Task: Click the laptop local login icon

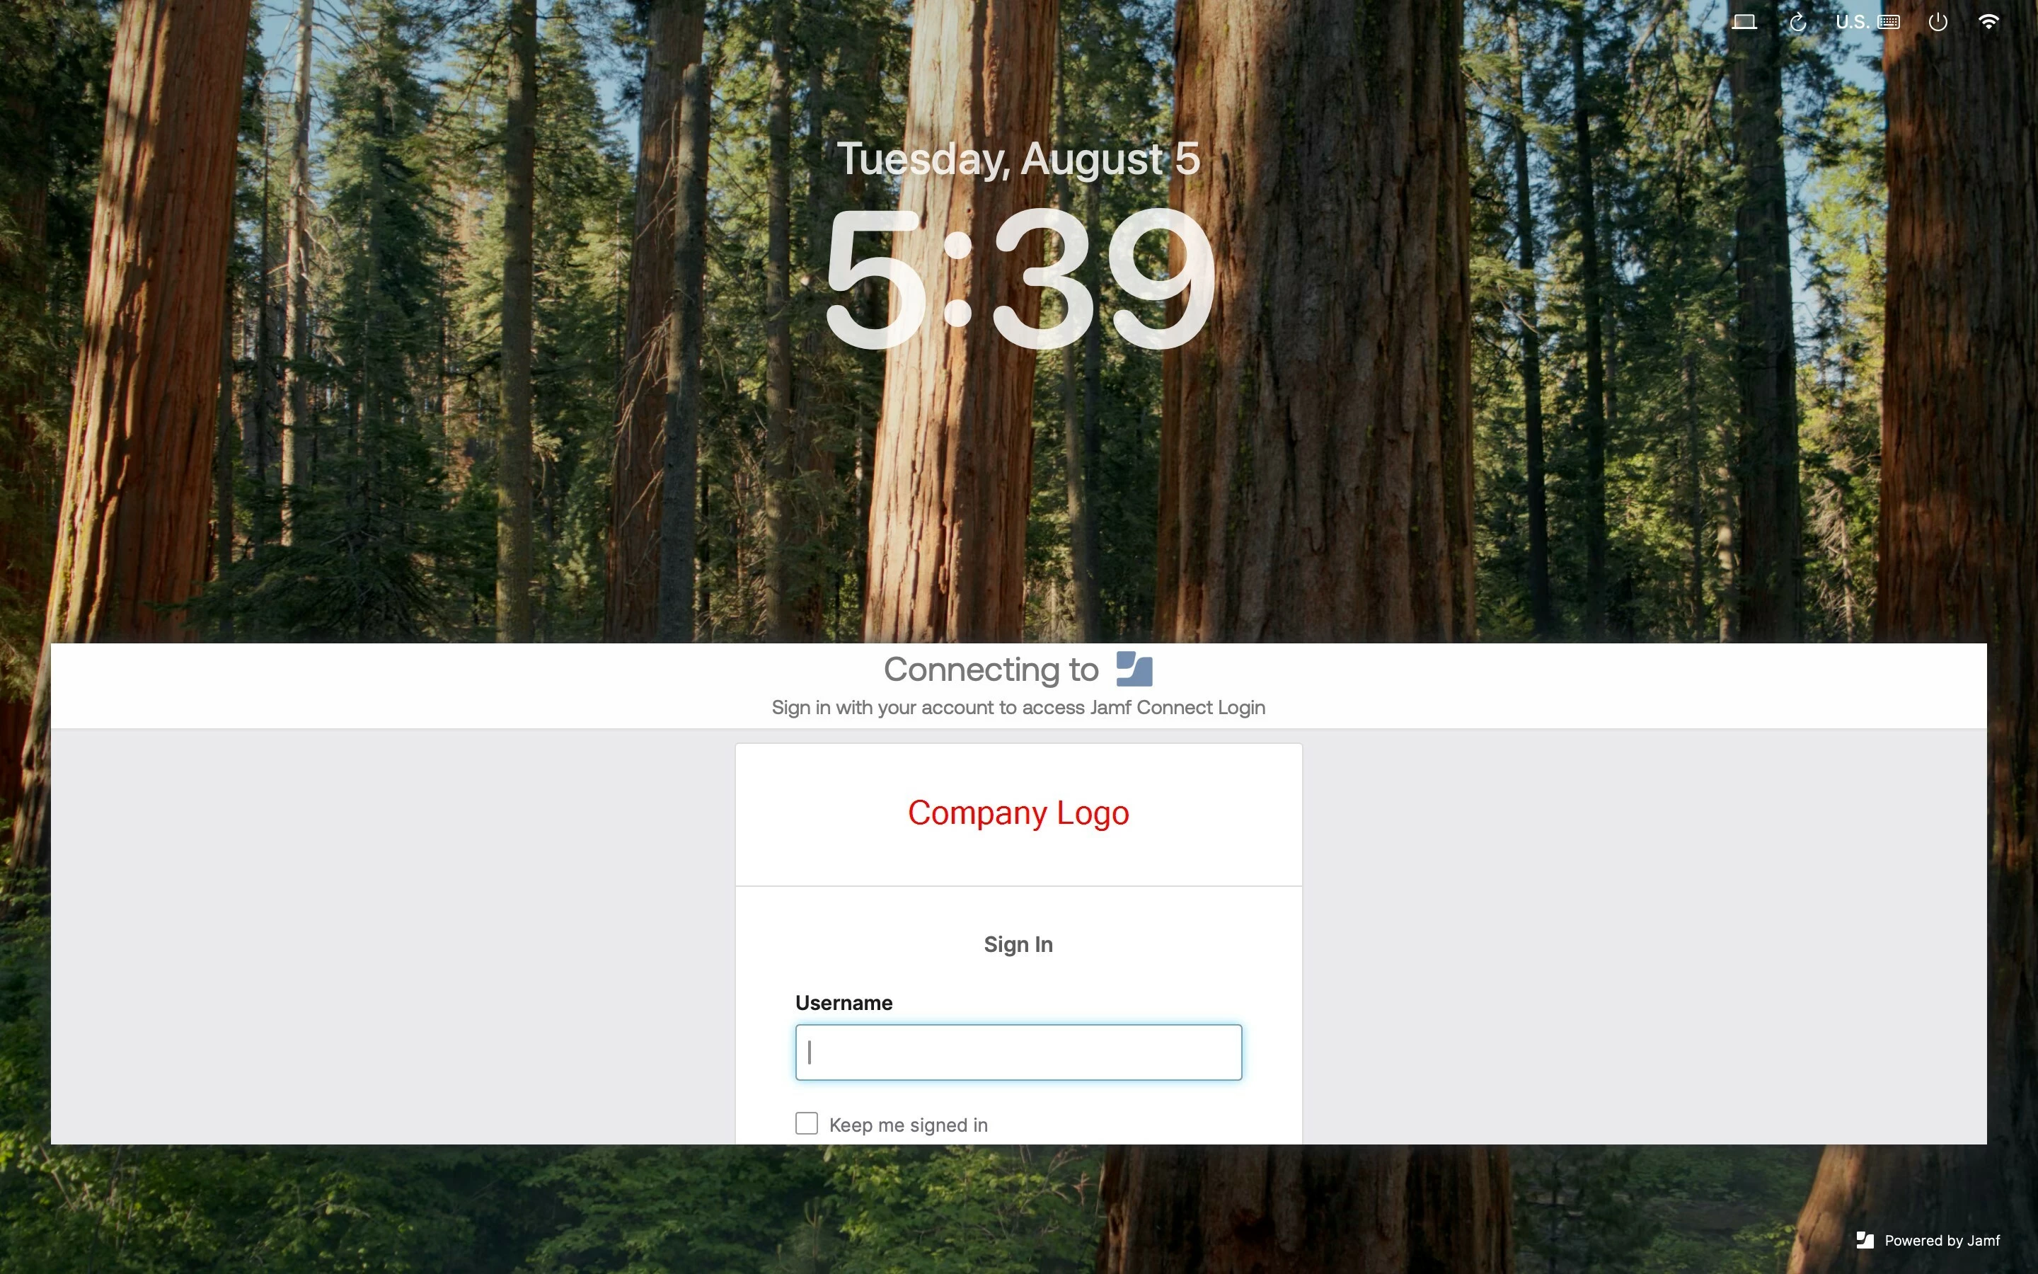Action: (1743, 22)
